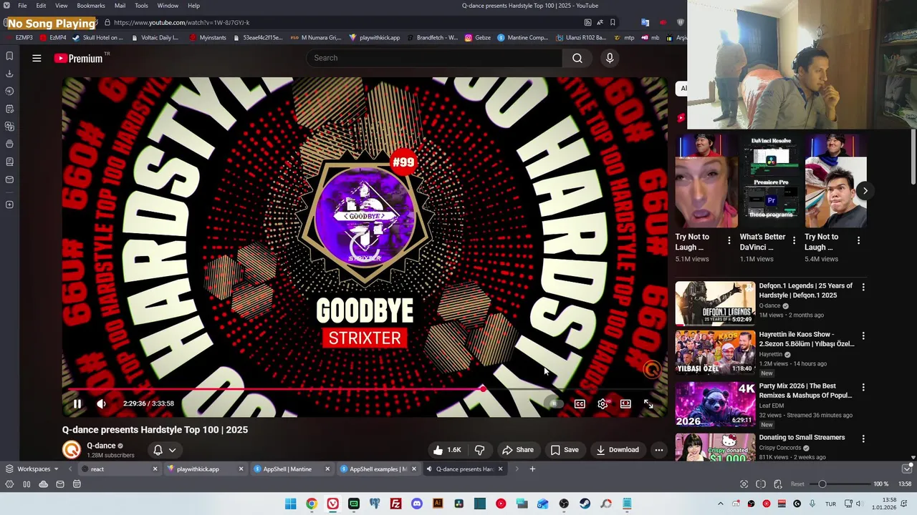917x515 pixels.
Task: Dislike the video with the thumbs-down button
Action: [x=479, y=450]
